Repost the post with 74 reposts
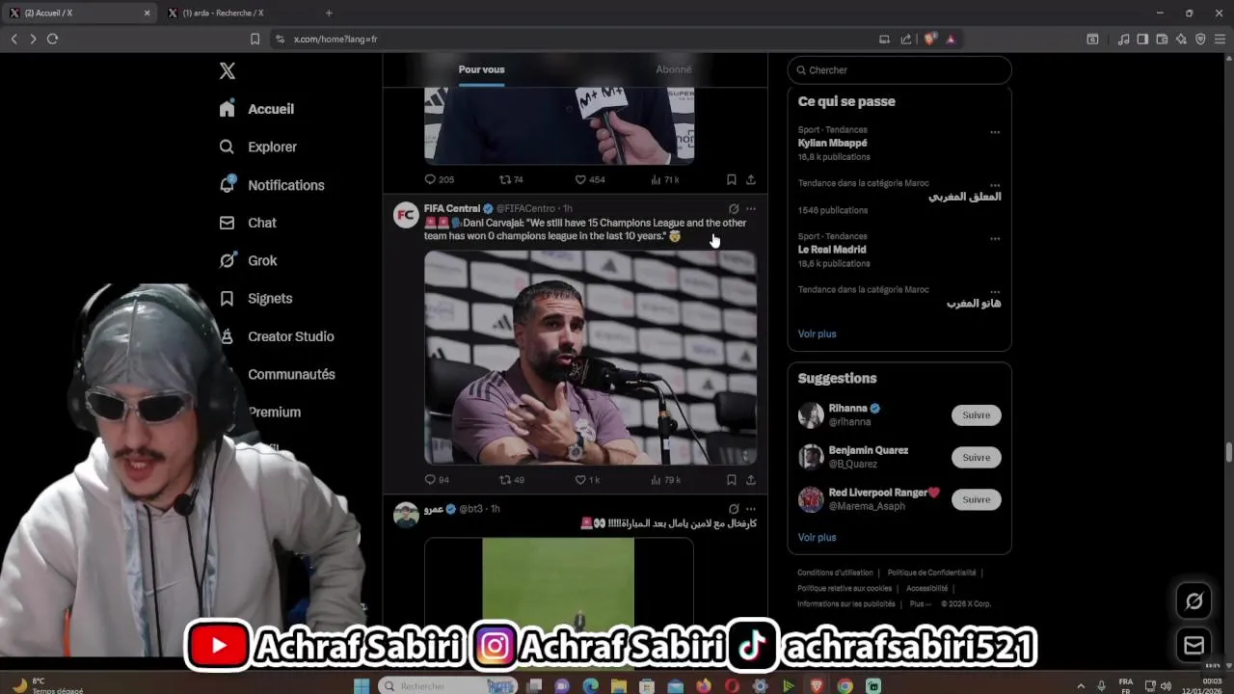Screen dimensions: 1234x694 pos(511,179)
